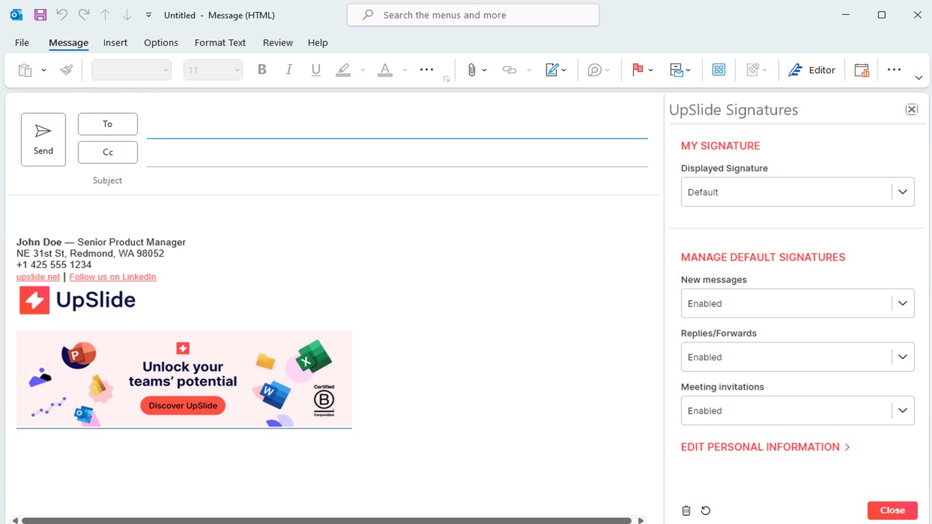Close the UpSlide Signatures pane X
This screenshot has height=524, width=932.
[x=912, y=109]
